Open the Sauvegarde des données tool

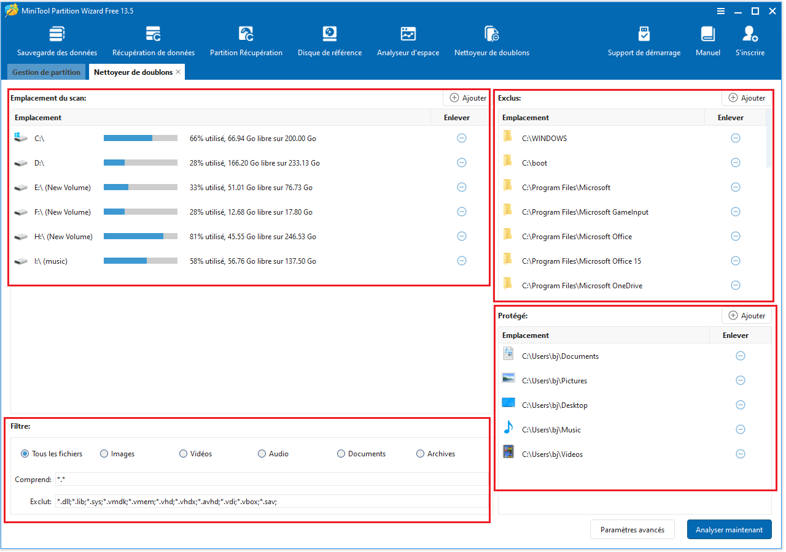tap(57, 40)
